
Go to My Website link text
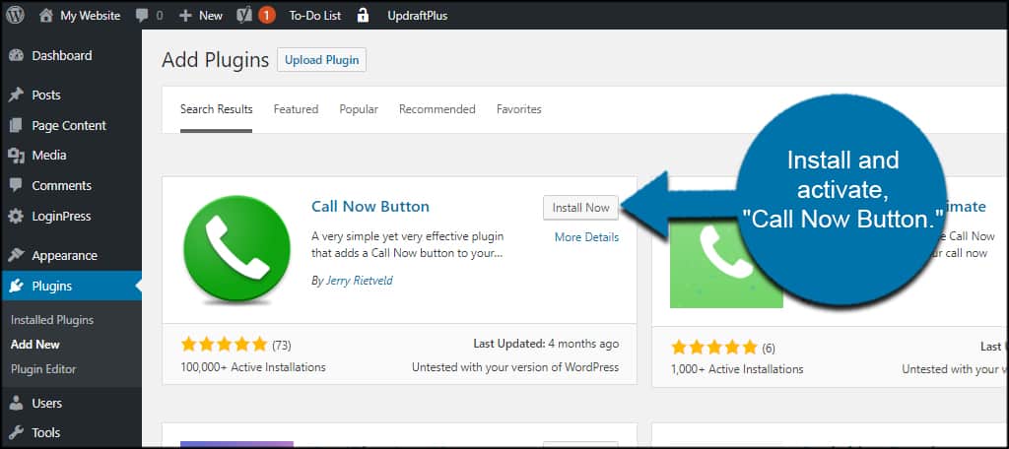pos(90,16)
